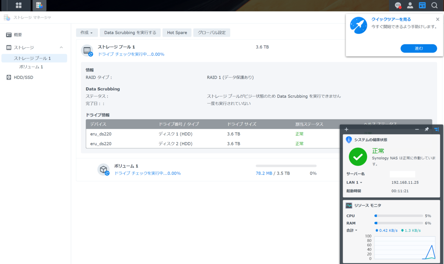
Task: Click the Resource Monitor widget icon
Action: click(x=349, y=205)
